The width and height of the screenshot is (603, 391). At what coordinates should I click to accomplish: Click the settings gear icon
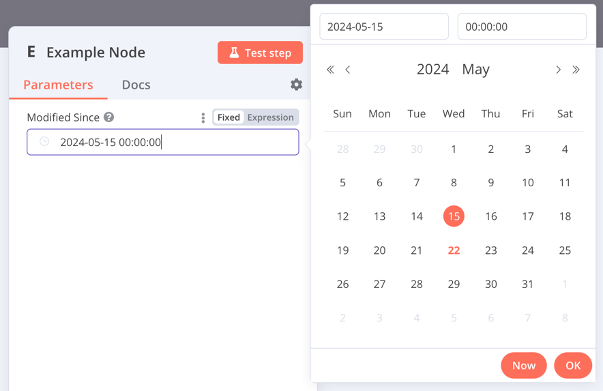(x=296, y=85)
